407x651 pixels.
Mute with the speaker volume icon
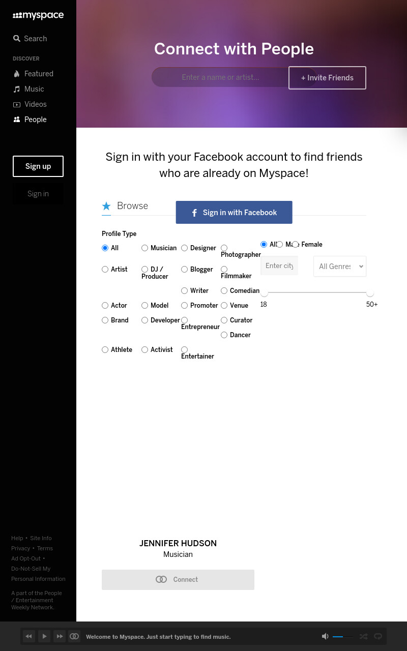[x=325, y=636]
